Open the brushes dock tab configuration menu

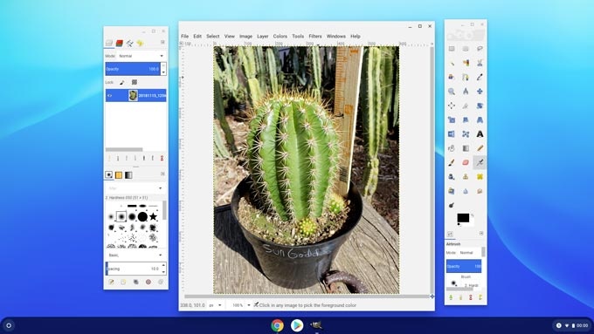click(162, 174)
